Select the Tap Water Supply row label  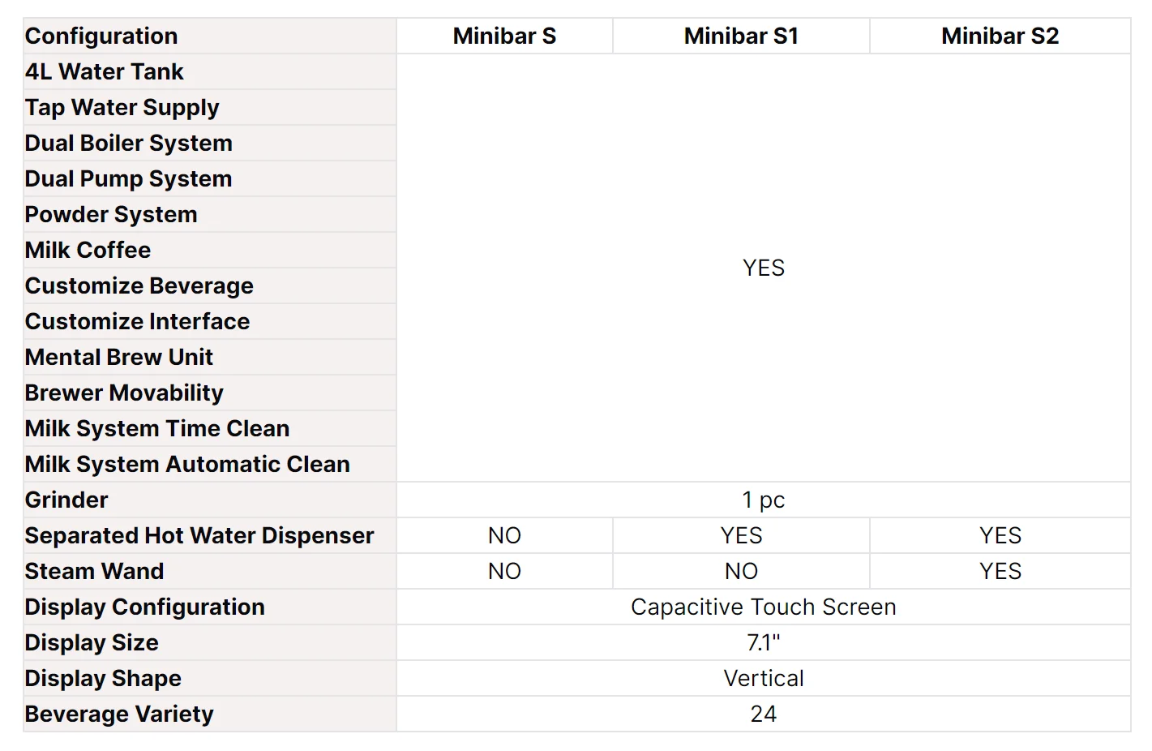tap(122, 108)
